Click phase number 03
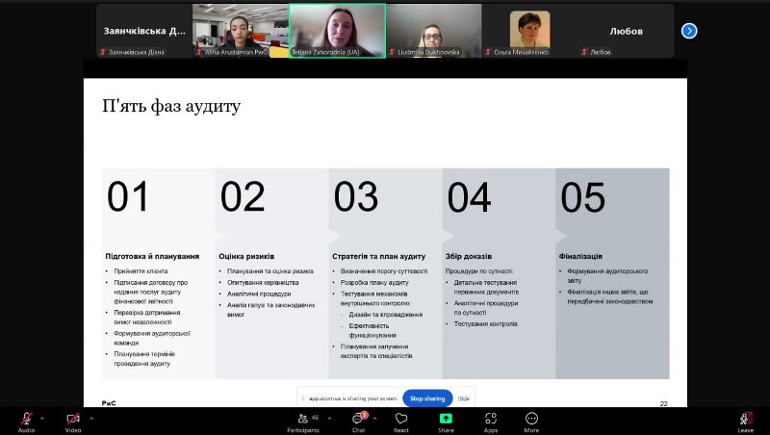 (356, 196)
